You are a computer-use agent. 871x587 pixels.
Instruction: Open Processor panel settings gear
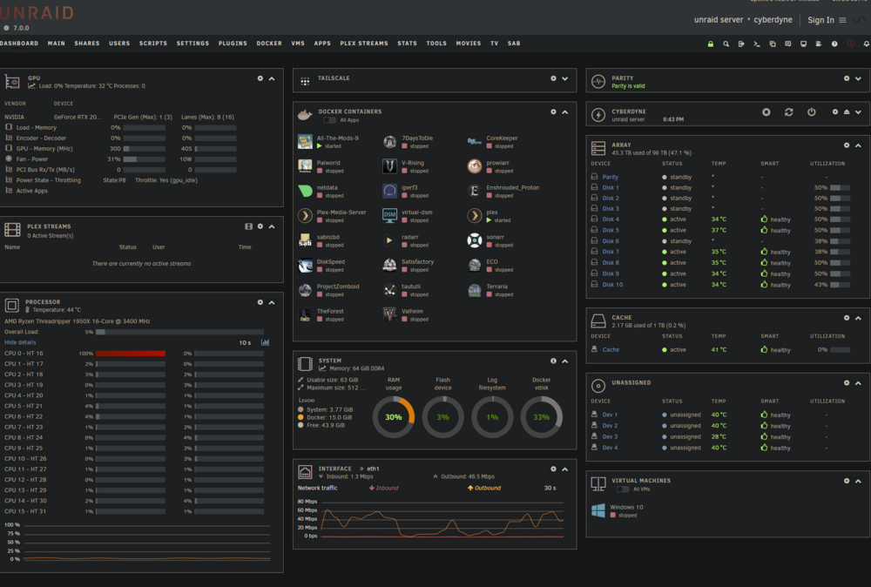(260, 302)
